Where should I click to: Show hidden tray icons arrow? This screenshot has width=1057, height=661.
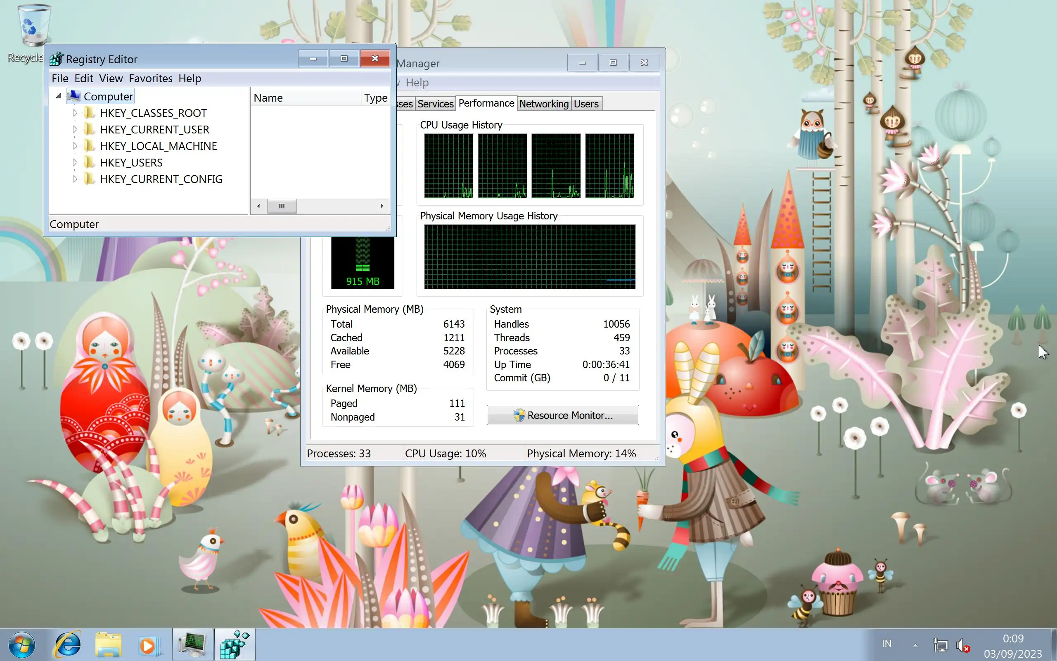click(915, 645)
